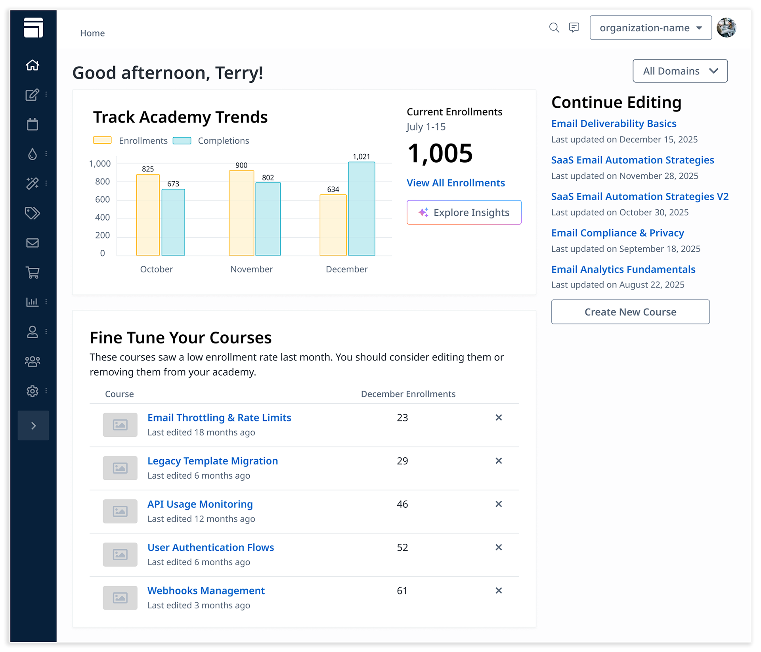Viewport: 761px width, 652px height.
Task: Open the chat messages icon in header
Action: point(574,27)
